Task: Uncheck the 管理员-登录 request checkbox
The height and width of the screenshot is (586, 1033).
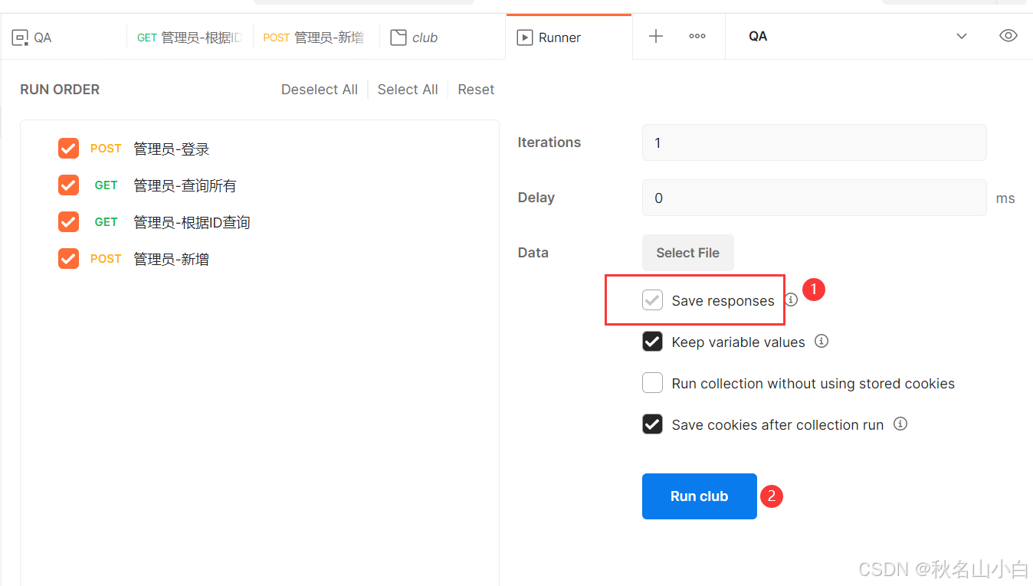Action: (x=69, y=149)
